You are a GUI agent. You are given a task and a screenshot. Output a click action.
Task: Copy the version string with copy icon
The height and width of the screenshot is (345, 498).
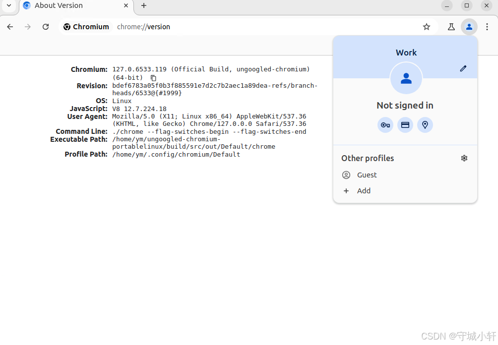coord(153,78)
